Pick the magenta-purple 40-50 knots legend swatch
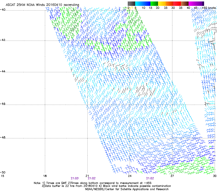 [x=196, y=4]
